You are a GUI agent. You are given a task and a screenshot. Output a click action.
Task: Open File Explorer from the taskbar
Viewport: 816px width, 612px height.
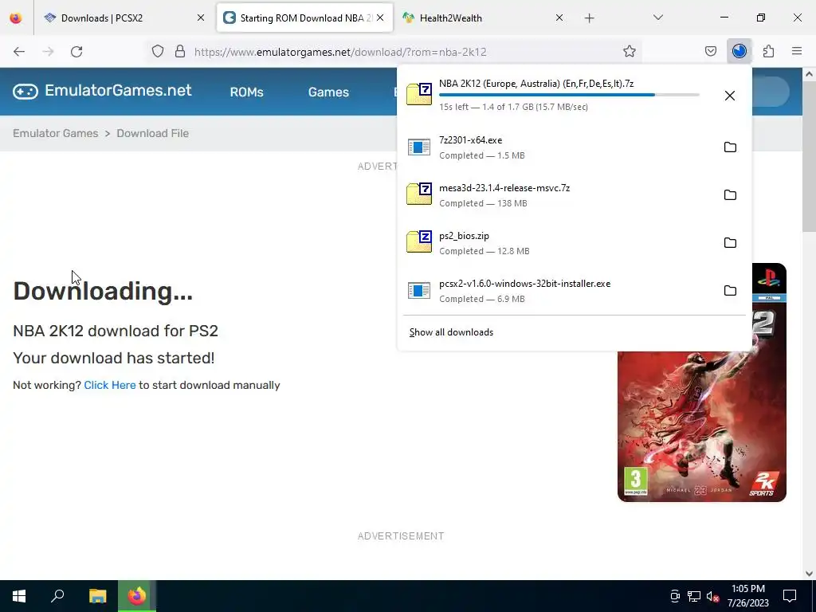click(97, 596)
